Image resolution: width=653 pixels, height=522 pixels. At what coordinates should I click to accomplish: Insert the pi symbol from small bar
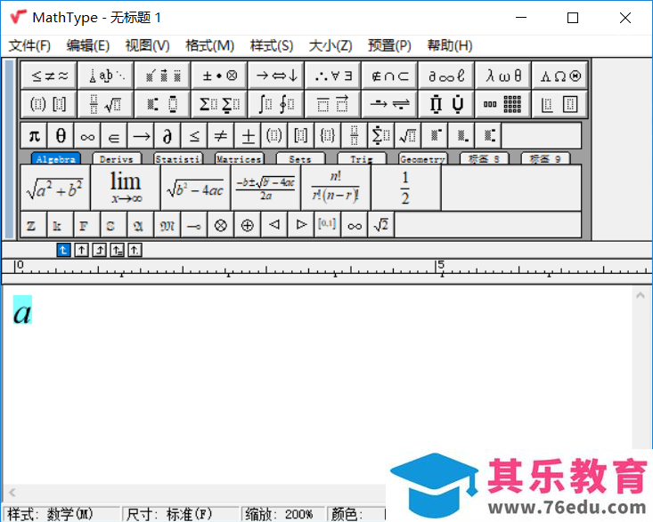coord(34,135)
